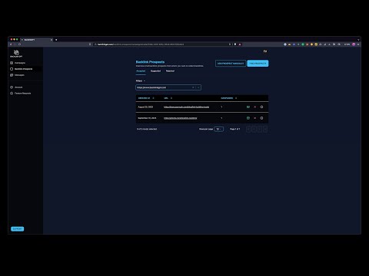Open Backlink Prospects in the sidebar
This screenshot has height=276, width=369.
tap(22, 69)
